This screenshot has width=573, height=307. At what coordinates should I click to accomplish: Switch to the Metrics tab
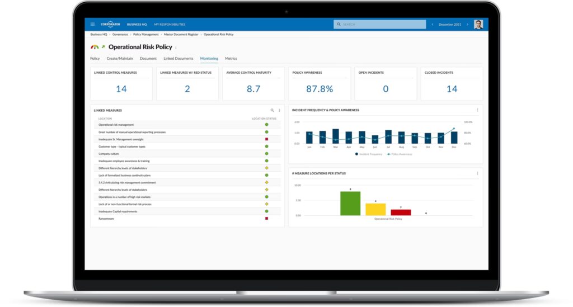pyautogui.click(x=231, y=58)
